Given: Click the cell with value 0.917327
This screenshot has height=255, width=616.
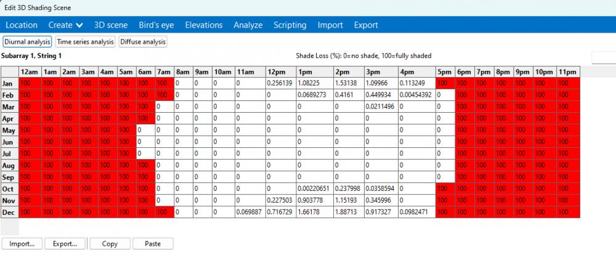Looking at the screenshot, I should point(381,212).
